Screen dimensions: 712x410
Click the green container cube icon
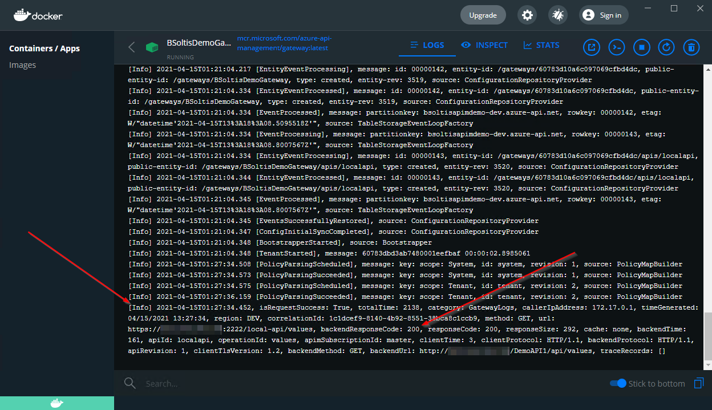[x=152, y=47]
